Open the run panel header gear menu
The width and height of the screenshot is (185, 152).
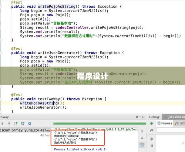(137, 117)
